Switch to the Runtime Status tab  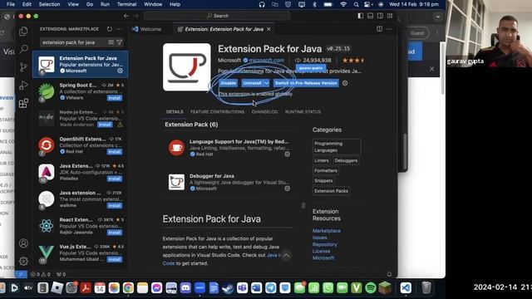point(303,112)
